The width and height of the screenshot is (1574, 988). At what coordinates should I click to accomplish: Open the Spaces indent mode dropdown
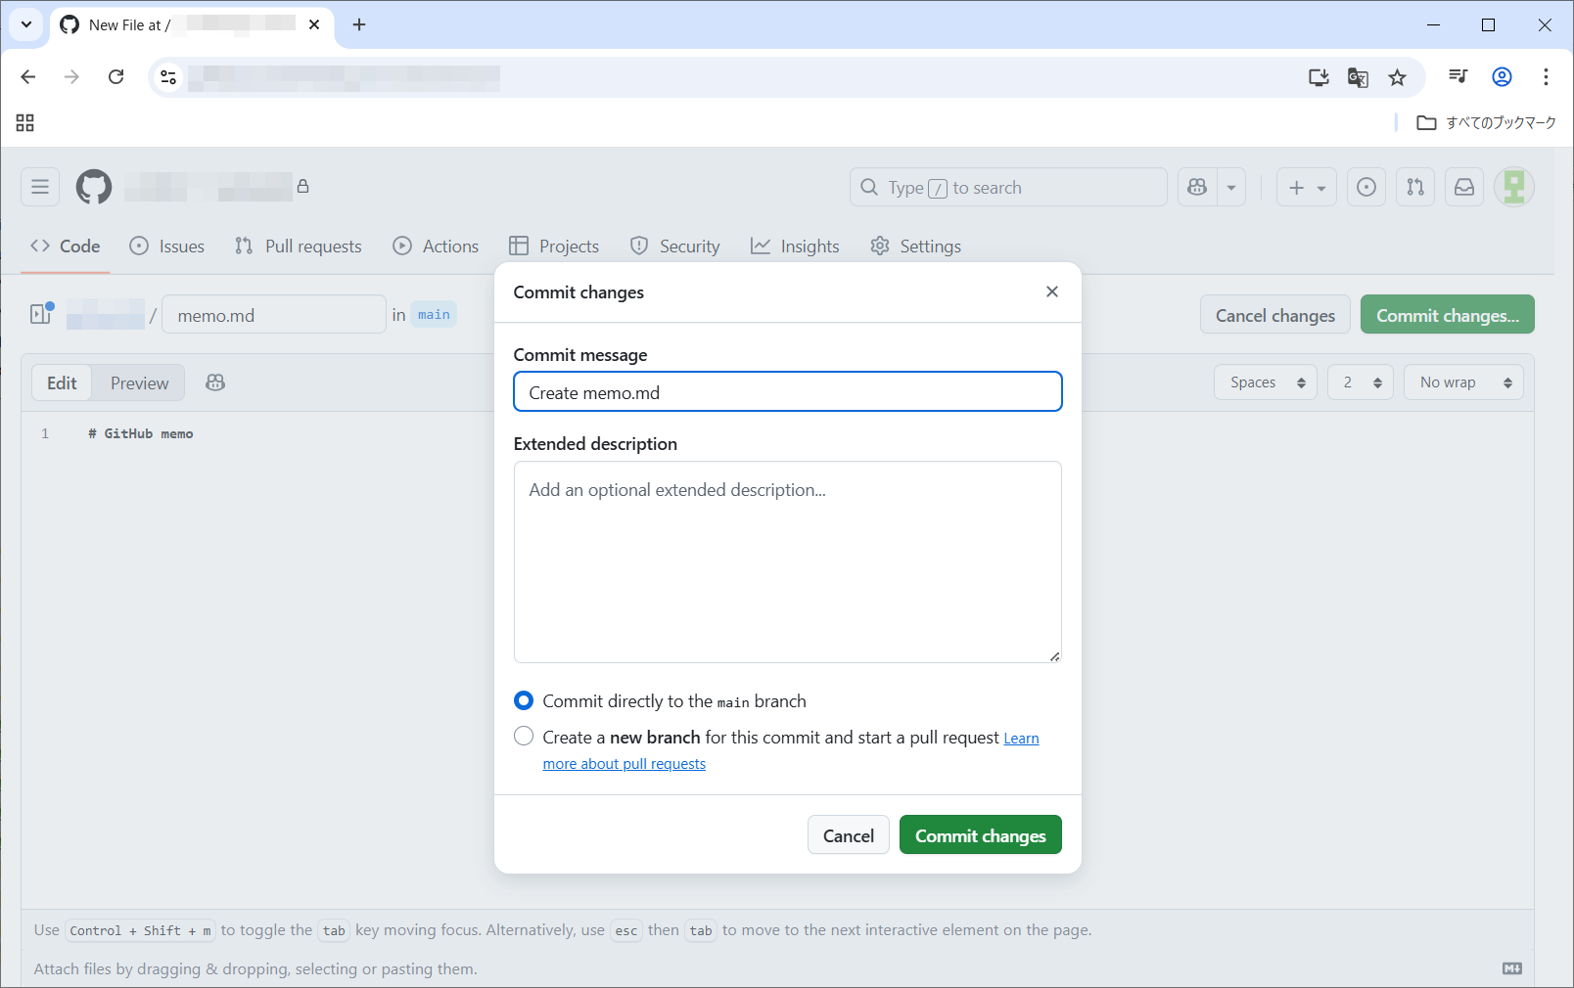(1266, 382)
